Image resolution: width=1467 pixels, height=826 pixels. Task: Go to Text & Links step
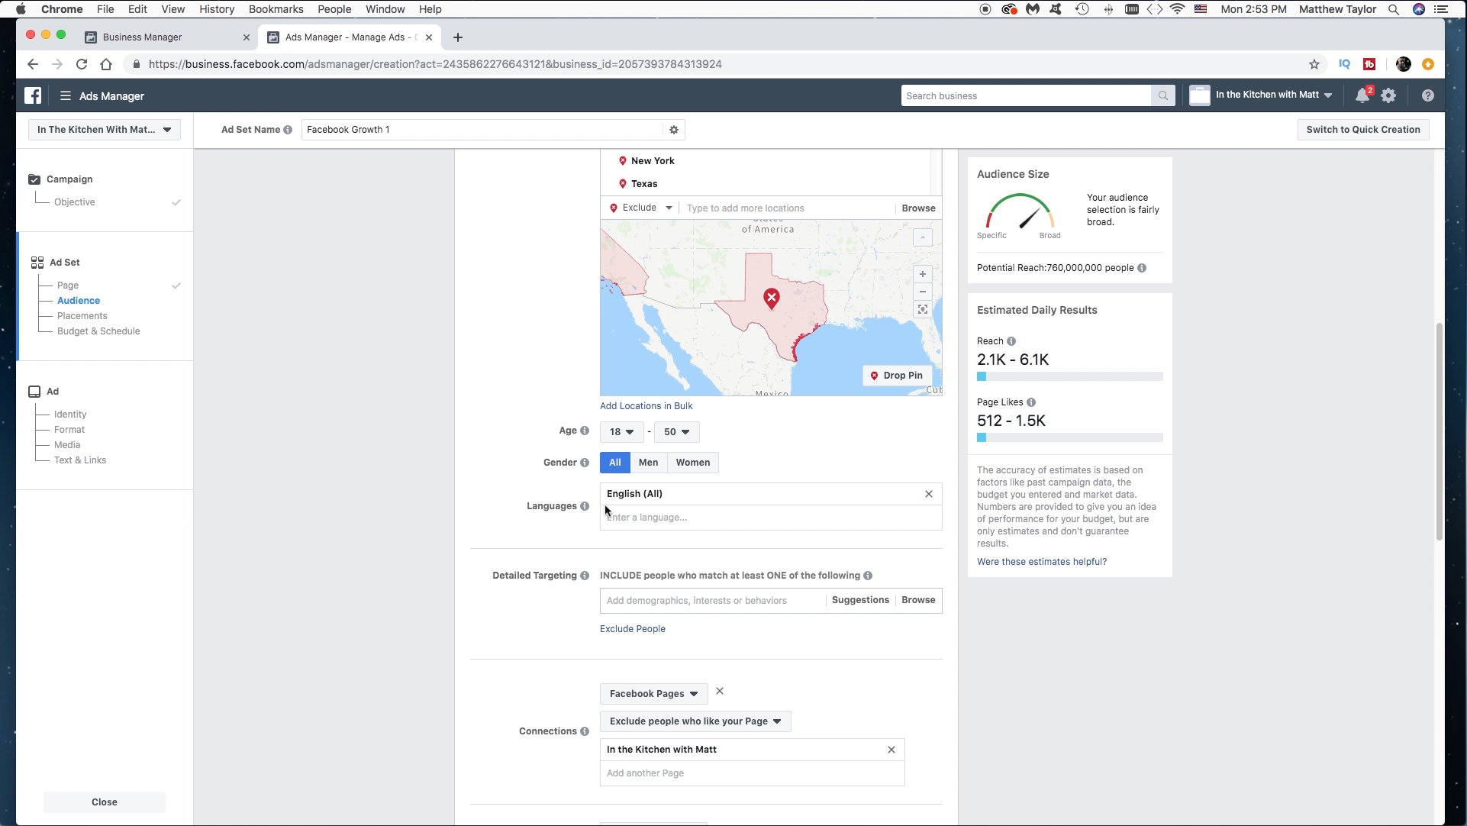80,460
